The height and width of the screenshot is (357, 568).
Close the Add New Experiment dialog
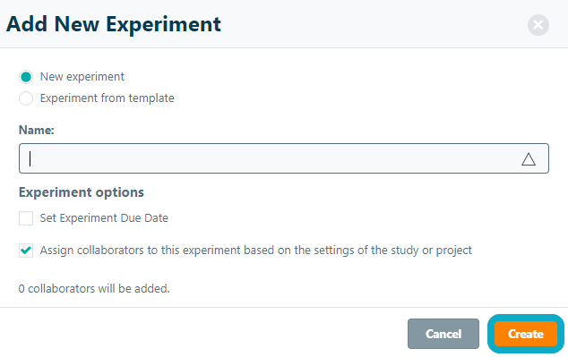[538, 25]
